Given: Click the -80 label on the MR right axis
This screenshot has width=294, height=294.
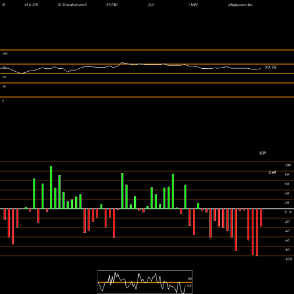Looking at the screenshot, I should pos(287,250).
